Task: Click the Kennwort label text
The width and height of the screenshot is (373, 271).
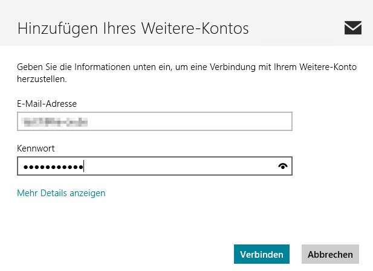Action: pyautogui.click(x=36, y=148)
